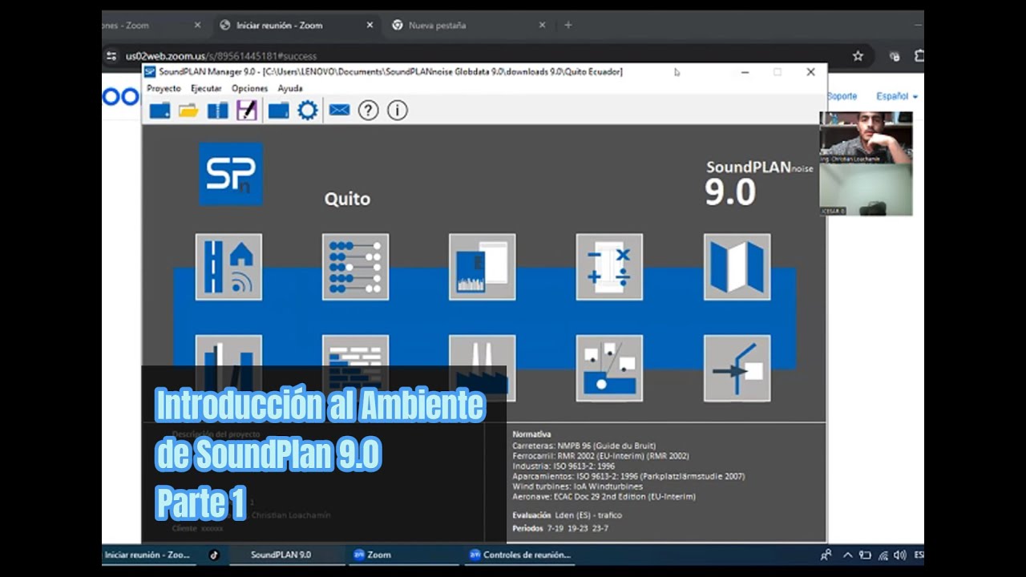Click the Soporte link on the Zoom page
This screenshot has width=1026, height=577.
(x=842, y=96)
